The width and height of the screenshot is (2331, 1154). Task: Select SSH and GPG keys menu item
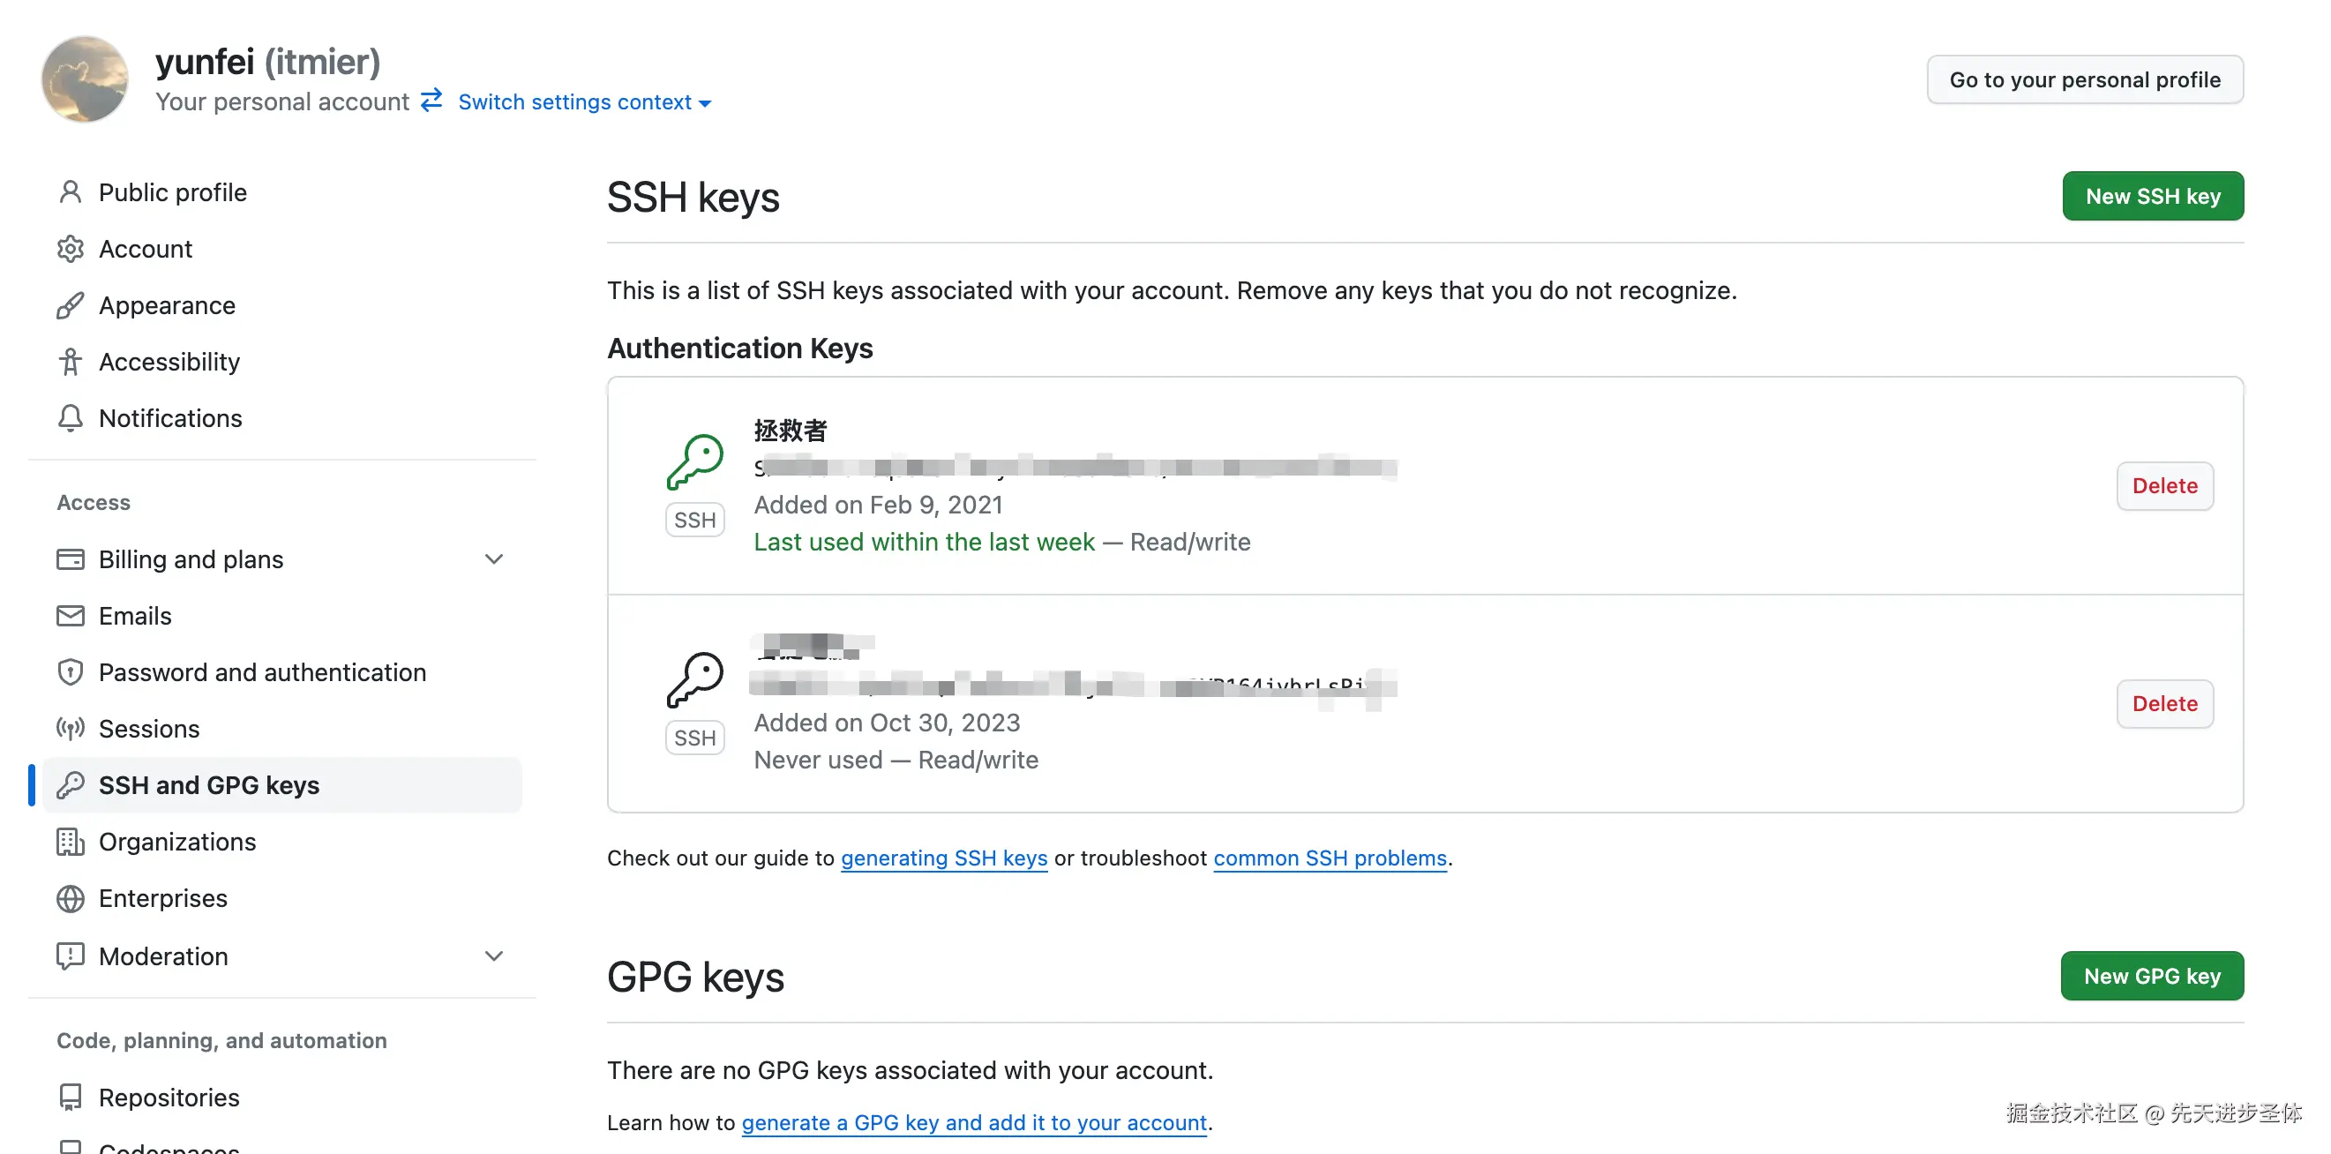[209, 785]
